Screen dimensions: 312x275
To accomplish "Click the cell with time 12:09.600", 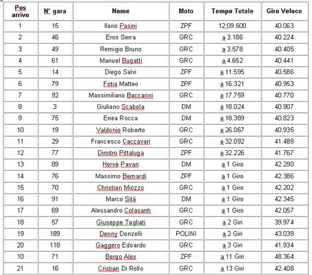I will (232, 26).
